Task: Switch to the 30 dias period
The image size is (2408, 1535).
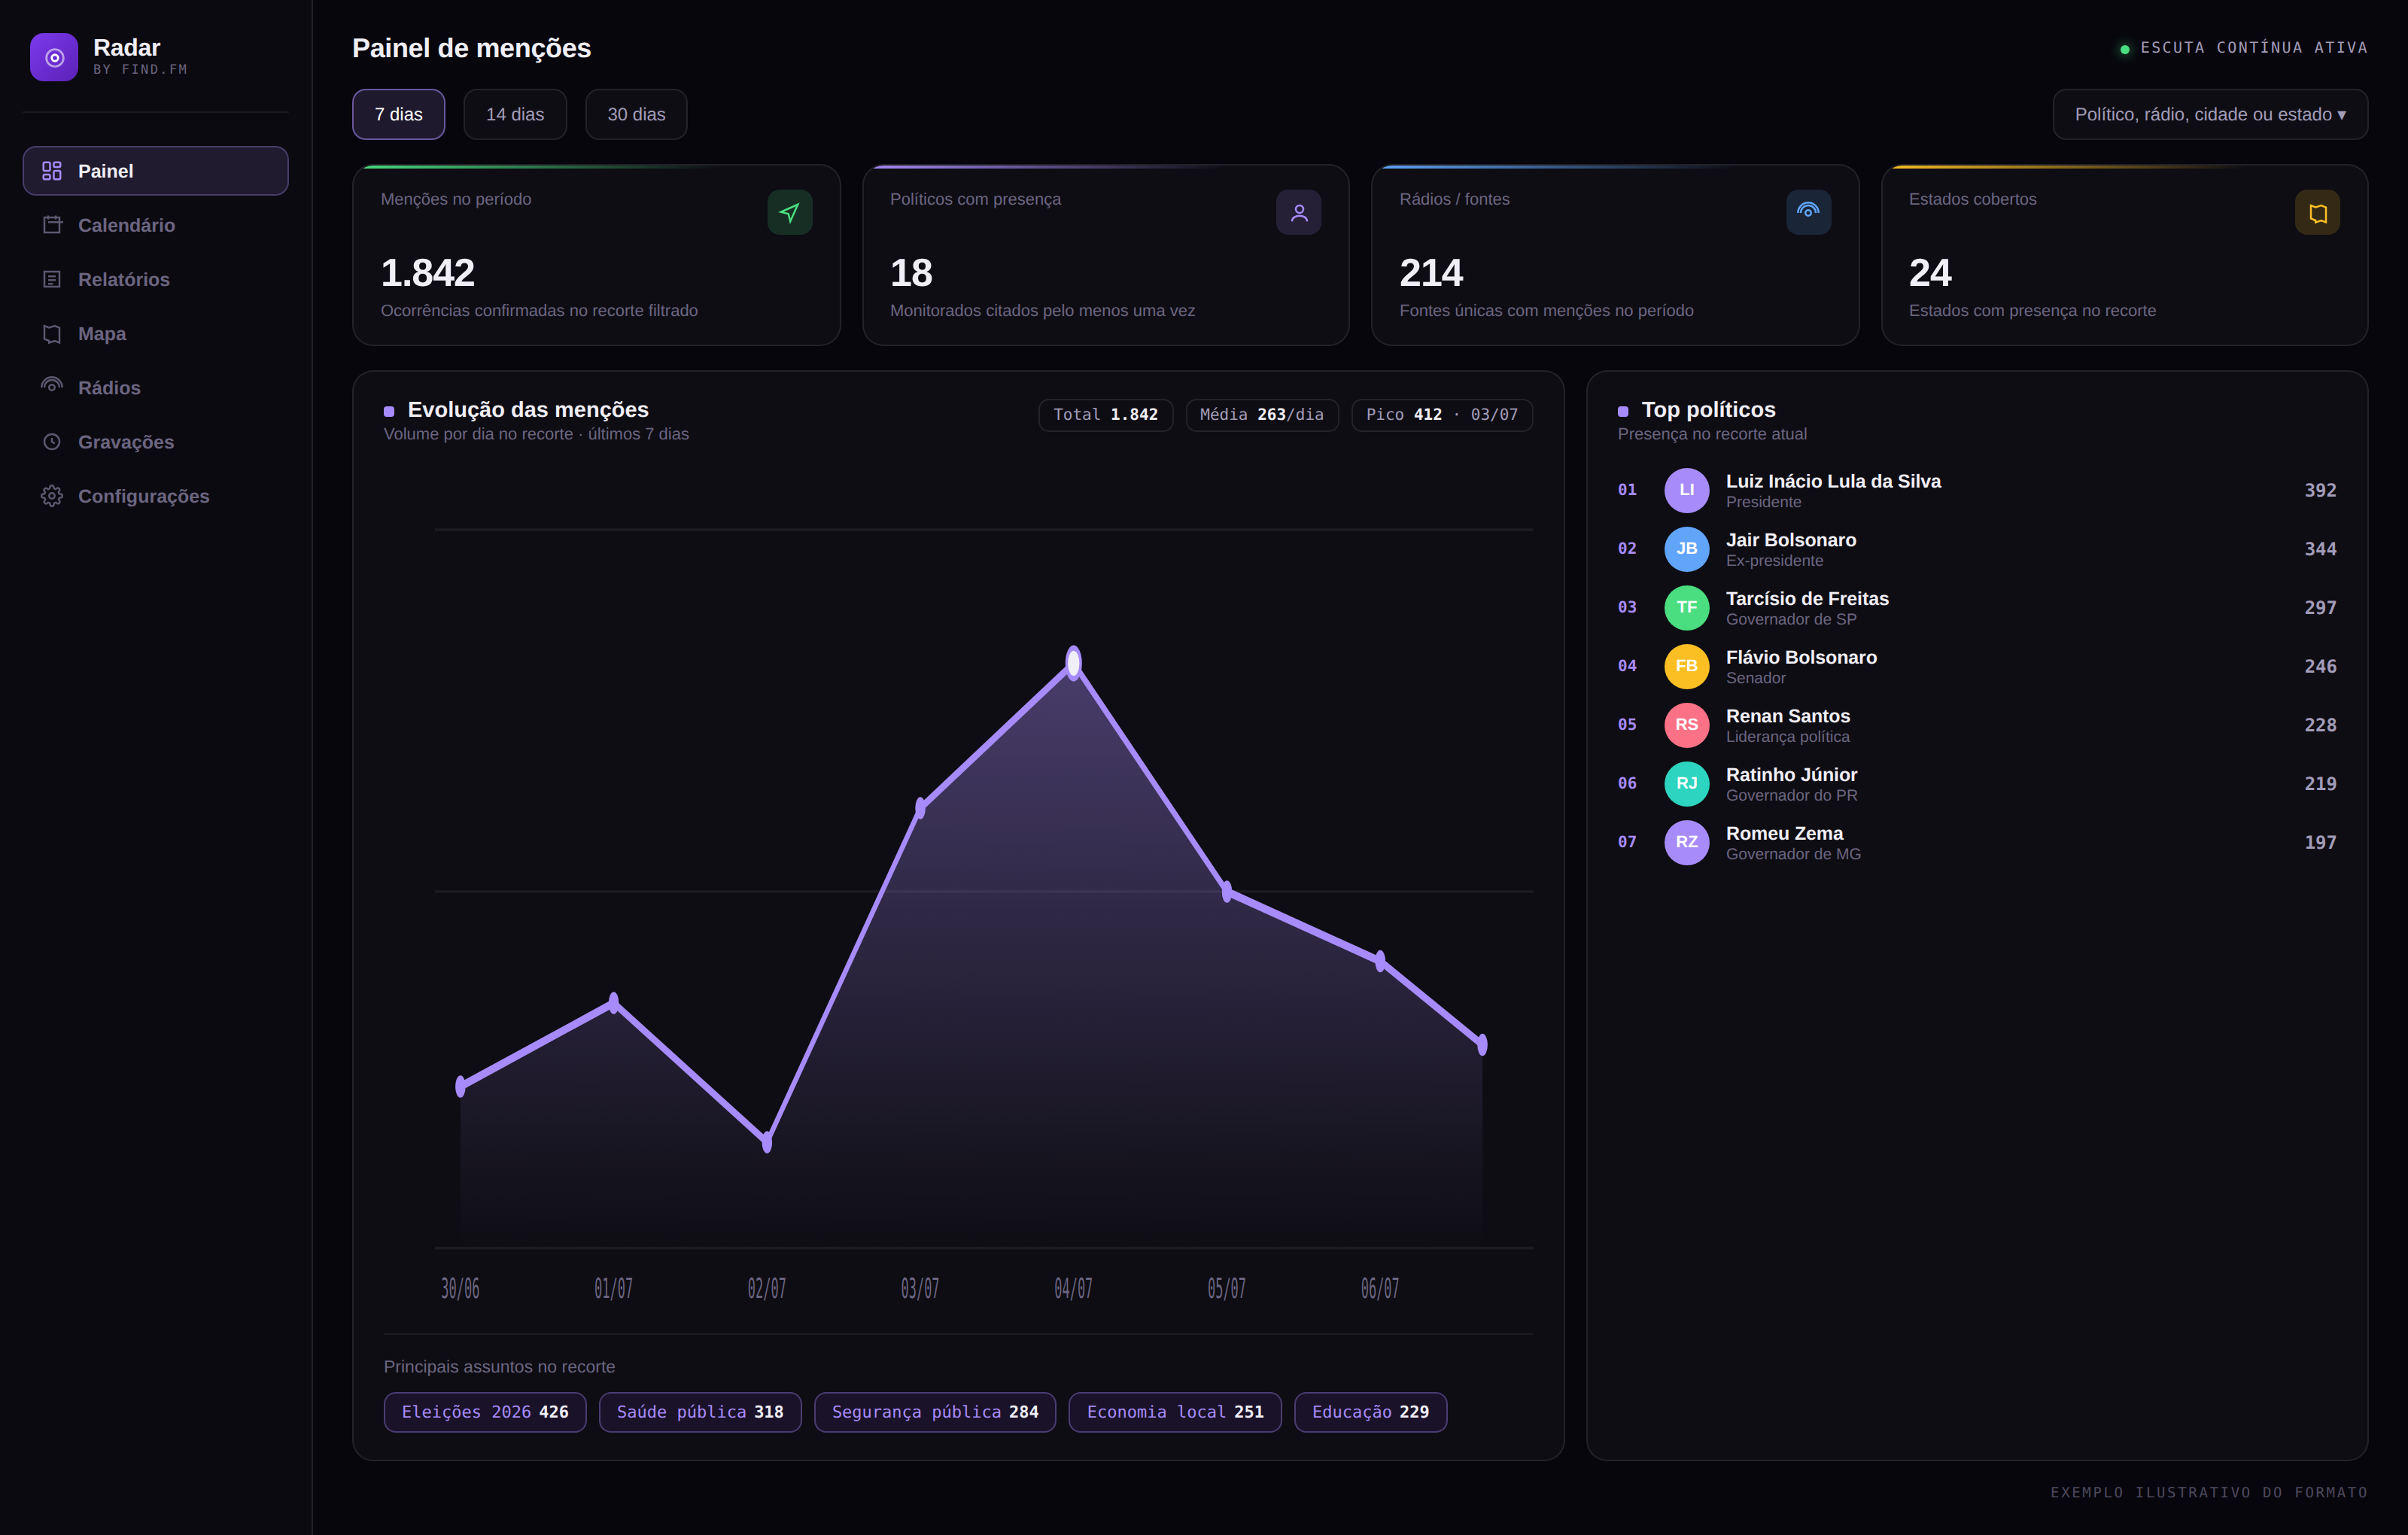Action: (636, 114)
